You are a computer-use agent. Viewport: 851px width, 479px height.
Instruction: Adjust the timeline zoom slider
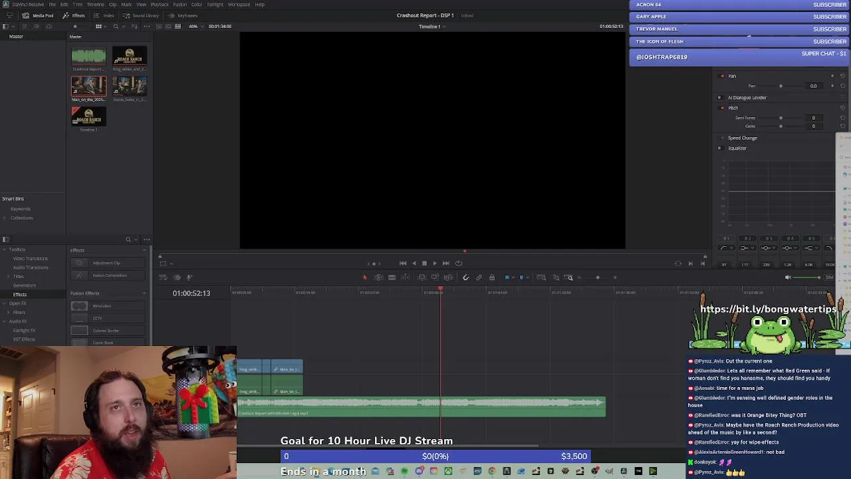(x=598, y=277)
